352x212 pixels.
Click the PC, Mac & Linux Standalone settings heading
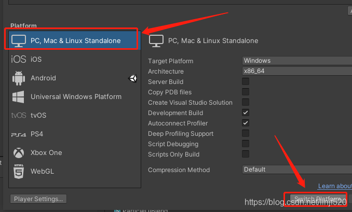(x=213, y=40)
